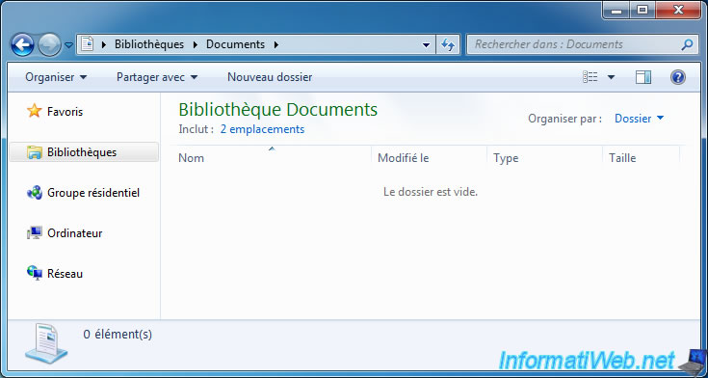Image resolution: width=708 pixels, height=378 pixels.
Task: Refresh the Documents folder view
Action: pyautogui.click(x=448, y=44)
